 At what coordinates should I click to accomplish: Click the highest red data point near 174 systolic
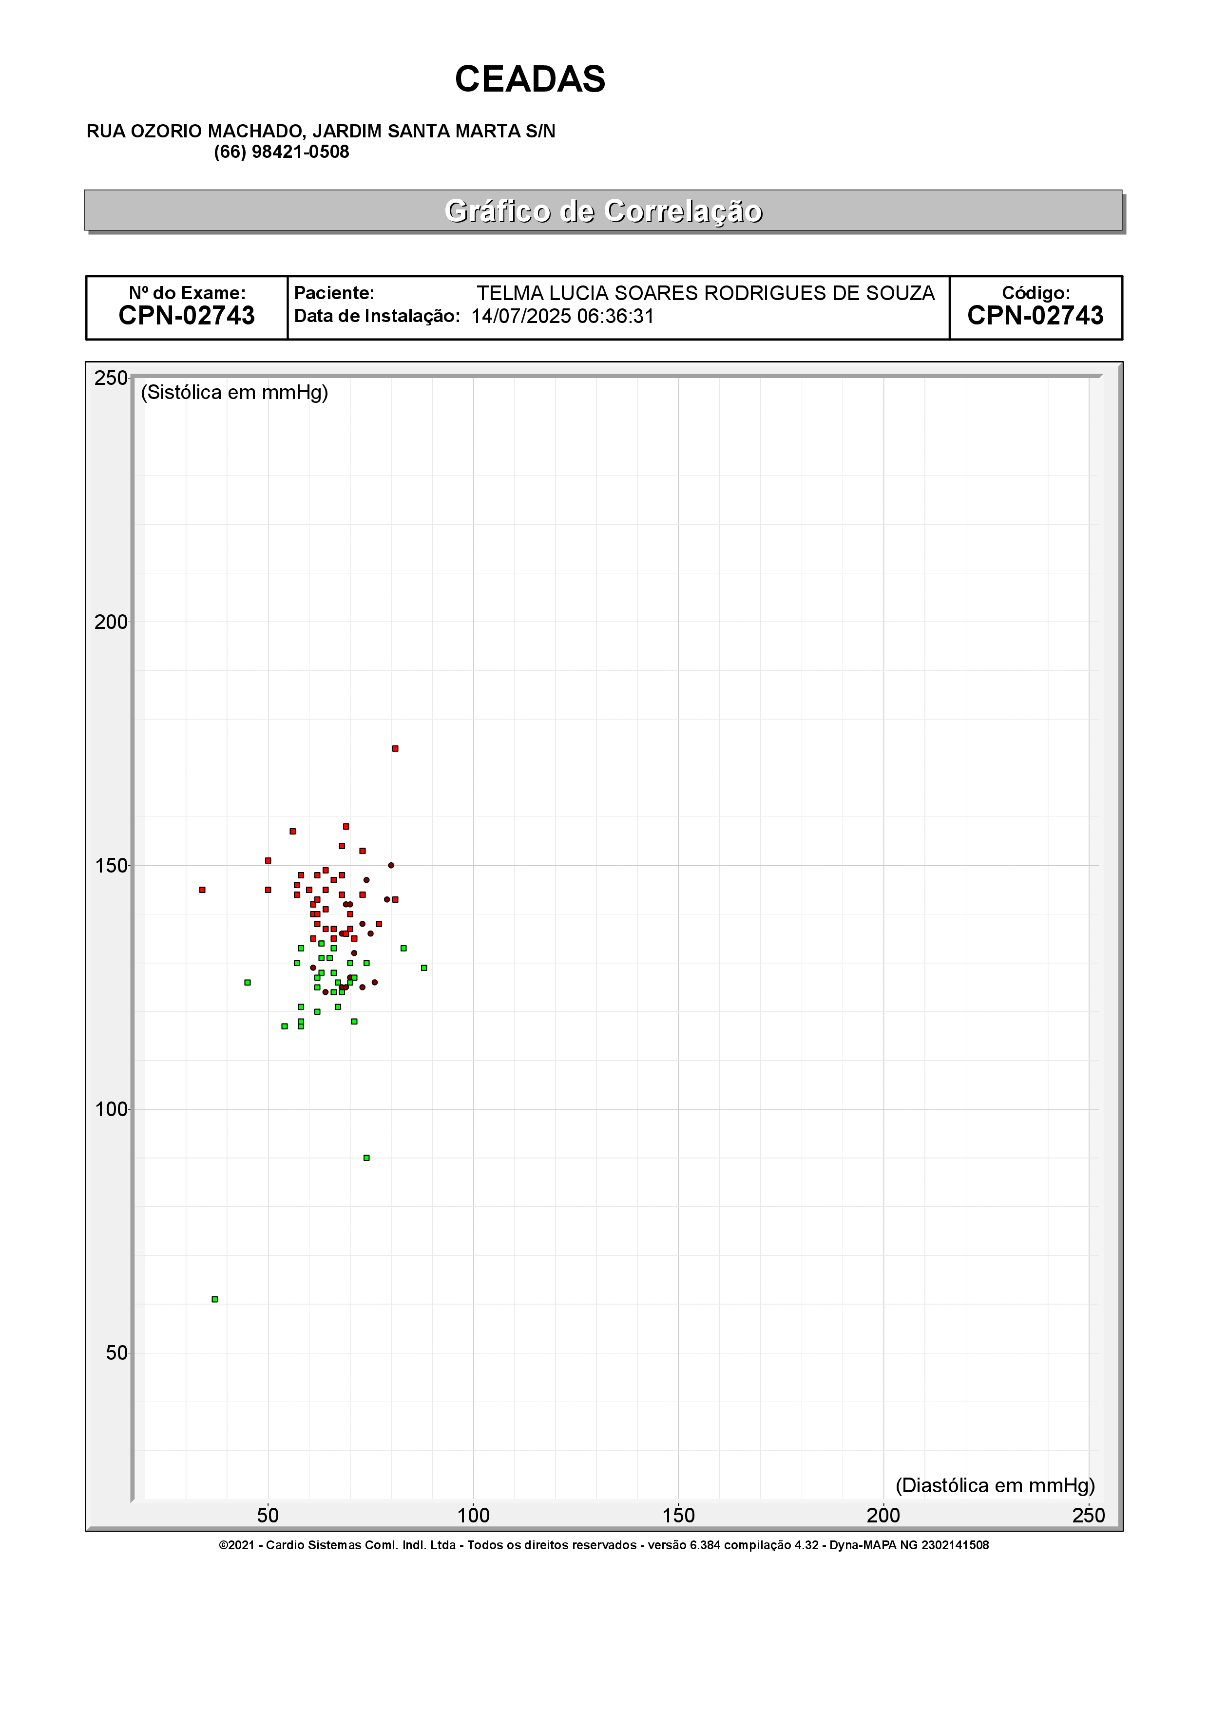pos(395,749)
